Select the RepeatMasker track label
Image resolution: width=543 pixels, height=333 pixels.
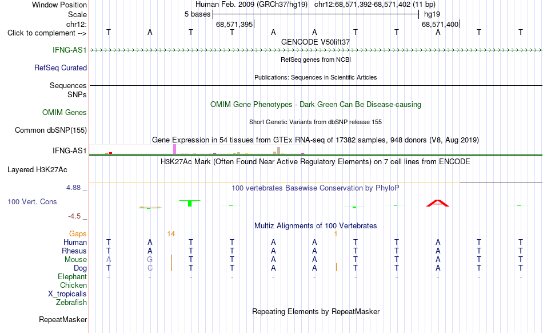click(63, 319)
